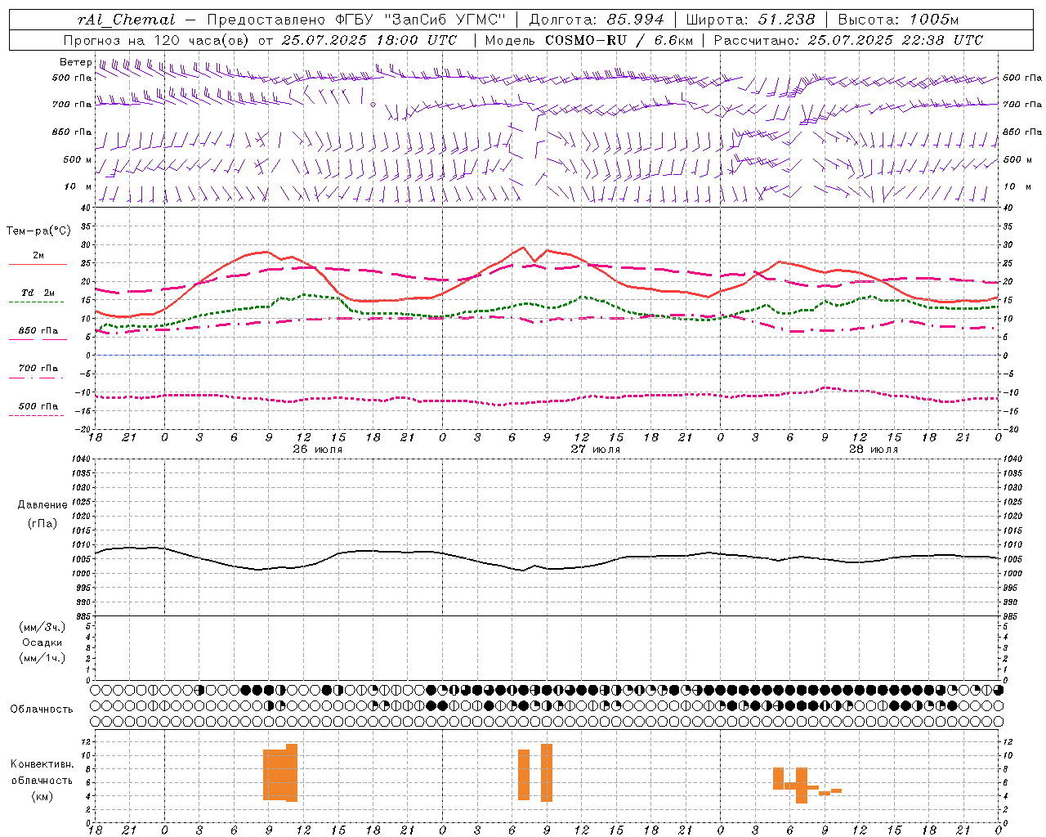Click the '10 м' wind level label on the left
Screen dimensions: 1046x837
78,187
